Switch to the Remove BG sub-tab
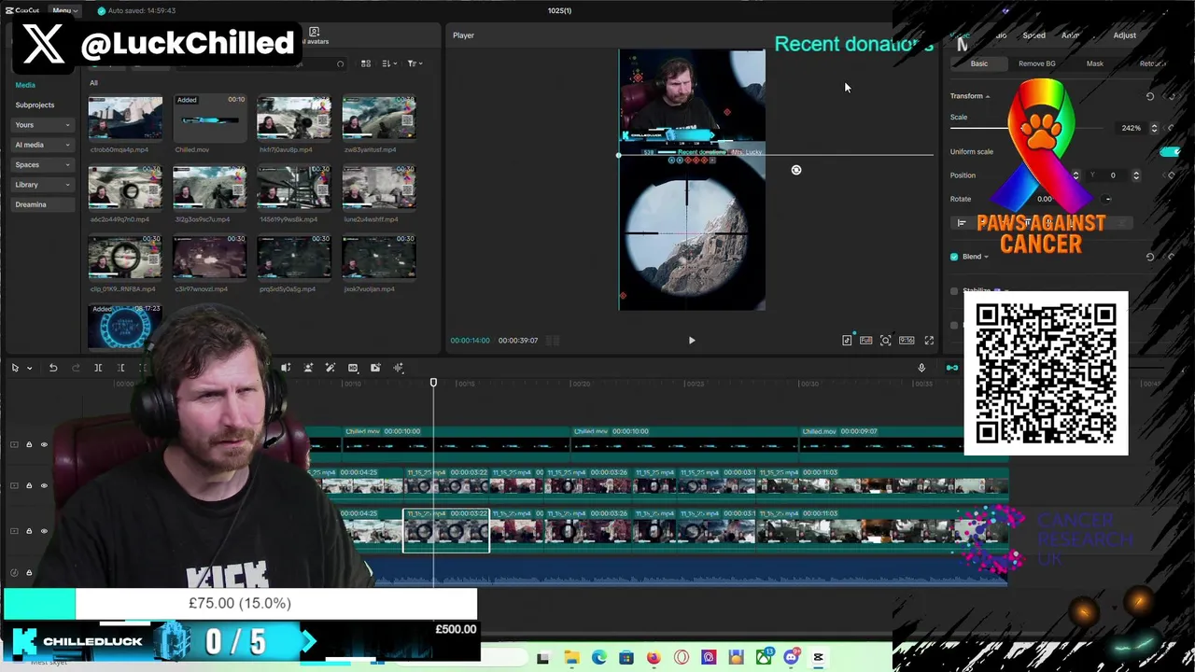 [x=1036, y=63]
